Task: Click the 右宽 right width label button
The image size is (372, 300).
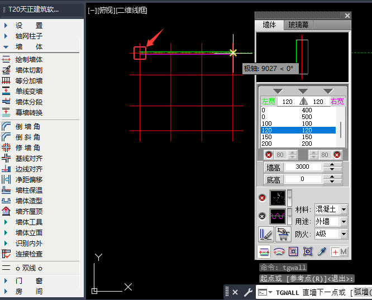Action: click(337, 102)
